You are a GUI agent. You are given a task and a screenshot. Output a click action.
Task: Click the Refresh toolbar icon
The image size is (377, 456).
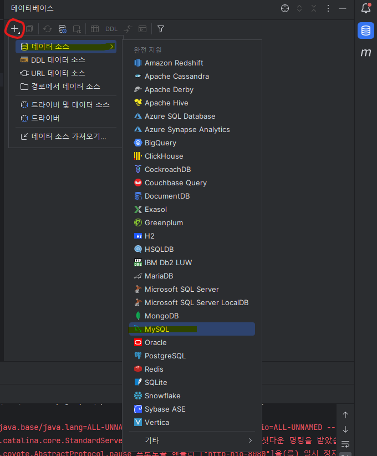pyautogui.click(x=48, y=29)
